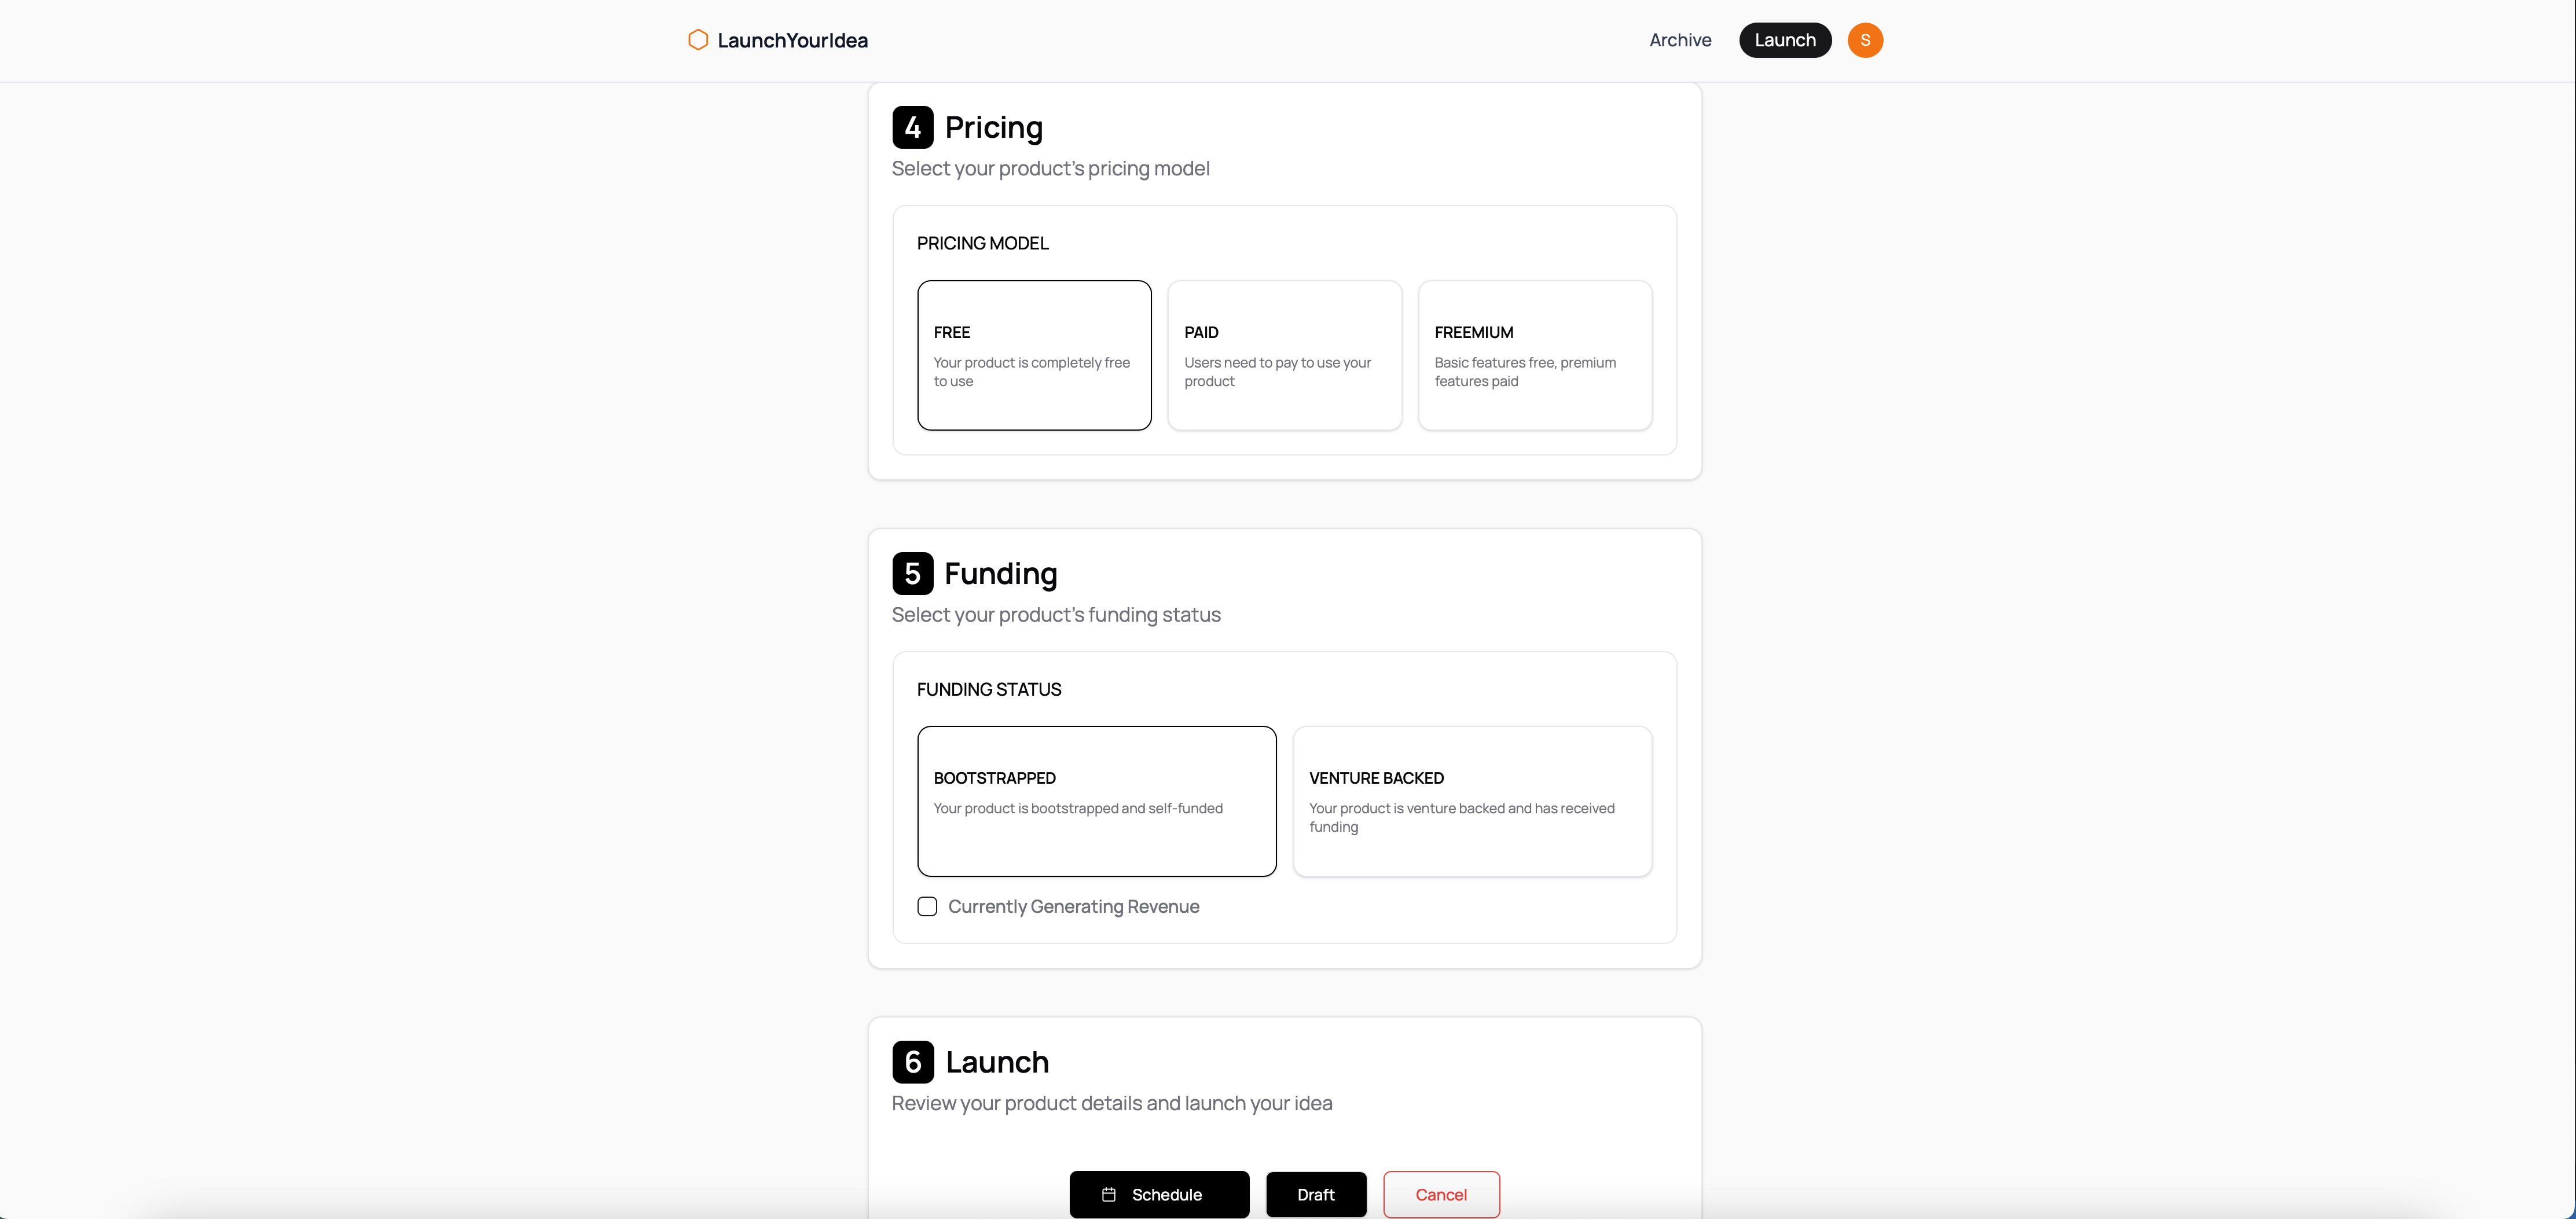Click 'Your product is venture backed' description
Viewport: 2576px width, 1219px height.
coord(1462,817)
